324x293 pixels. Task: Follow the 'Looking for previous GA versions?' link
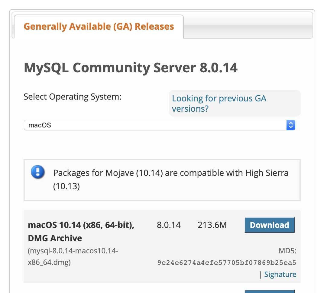pyautogui.click(x=219, y=104)
